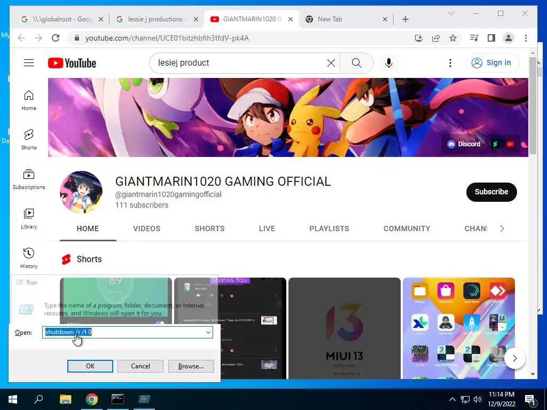
Task: Clear the YouTube search box text
Action: [x=331, y=63]
